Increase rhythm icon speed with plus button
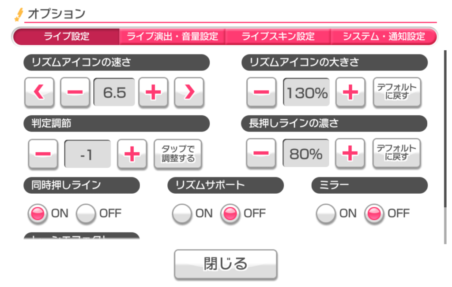This screenshot has width=452, height=287. click(153, 92)
